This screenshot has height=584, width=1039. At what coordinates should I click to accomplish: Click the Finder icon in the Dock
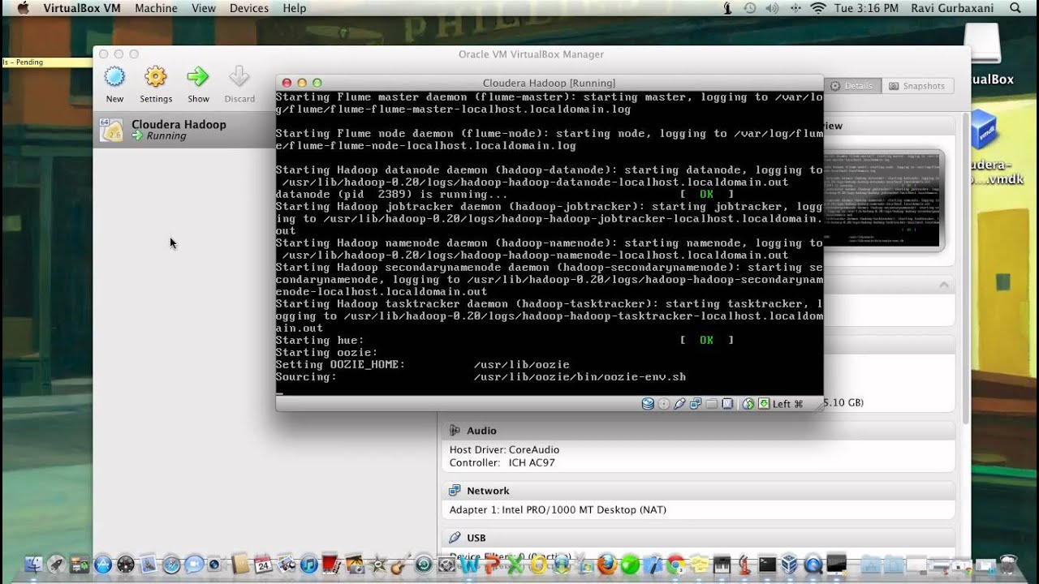point(34,564)
